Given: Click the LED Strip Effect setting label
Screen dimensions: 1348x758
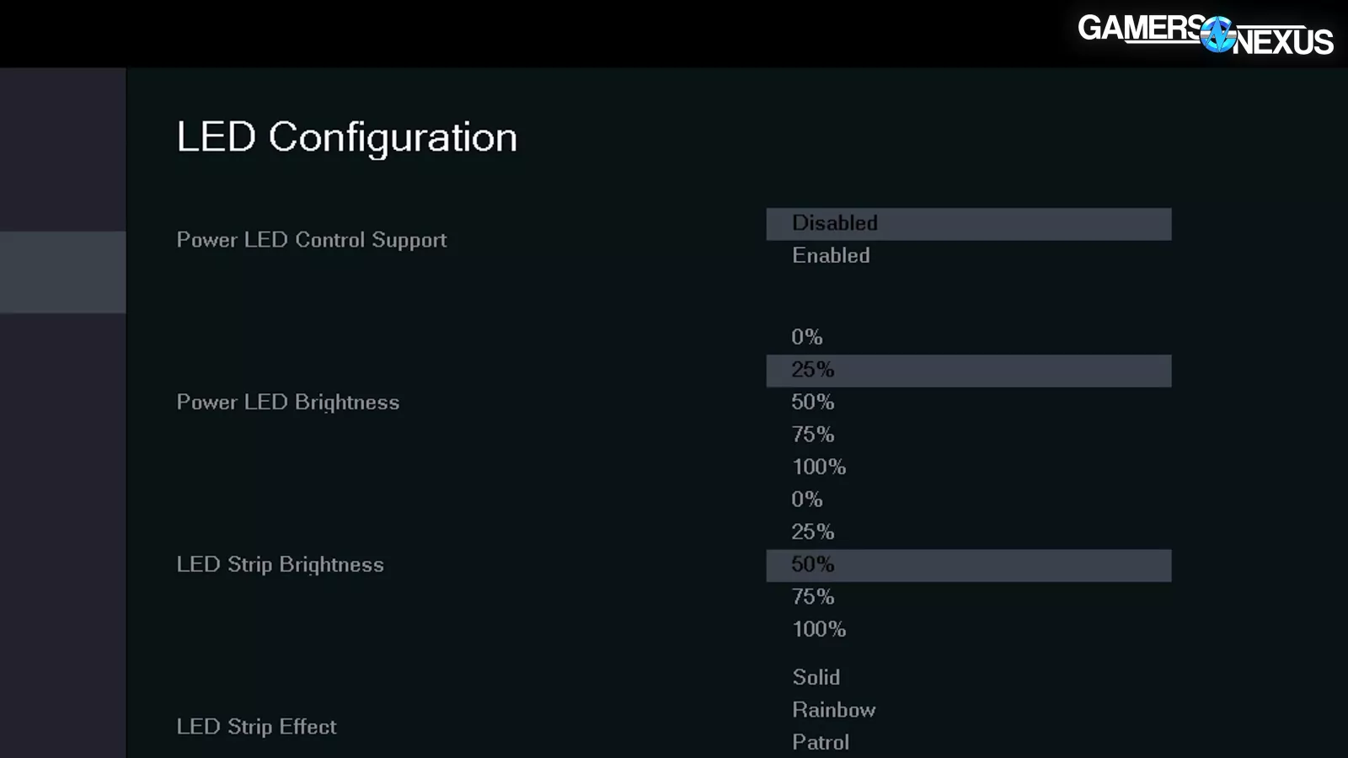Looking at the screenshot, I should point(256,727).
